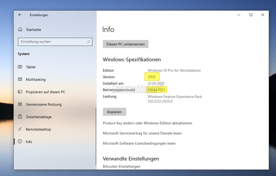Click the install date 22.05.2021
The height and width of the screenshot is (176, 276).
pyautogui.click(x=156, y=83)
